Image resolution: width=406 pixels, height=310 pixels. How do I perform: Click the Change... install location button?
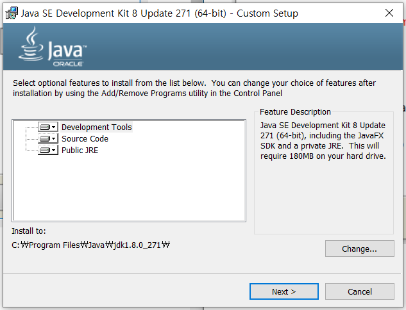(360, 249)
